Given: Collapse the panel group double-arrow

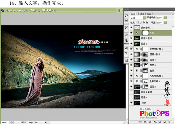Looking at the screenshot, I should pyautogui.click(x=174, y=9).
